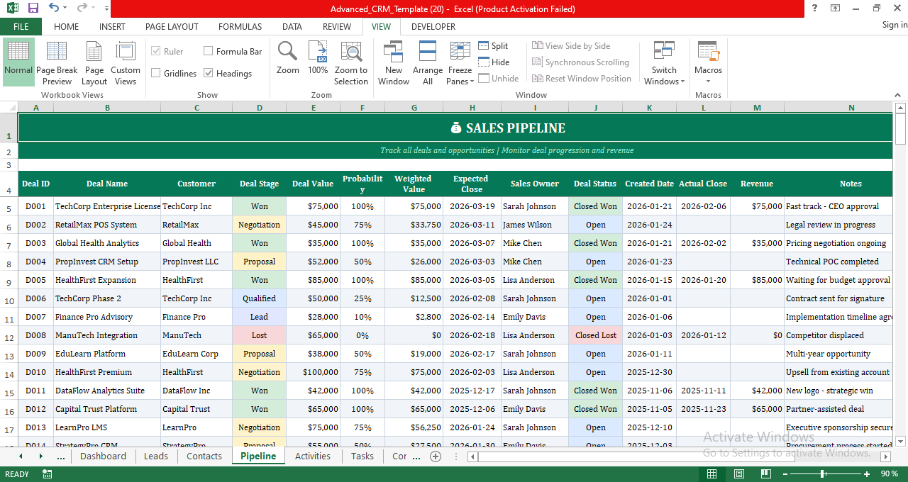The height and width of the screenshot is (482, 908).
Task: Zoom in with plus button
Action: pyautogui.click(x=867, y=473)
